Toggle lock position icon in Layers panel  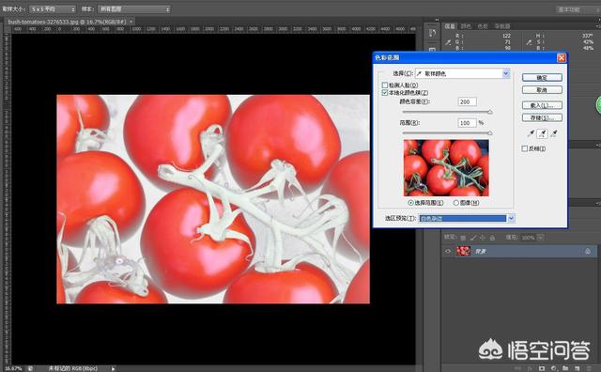coord(483,238)
